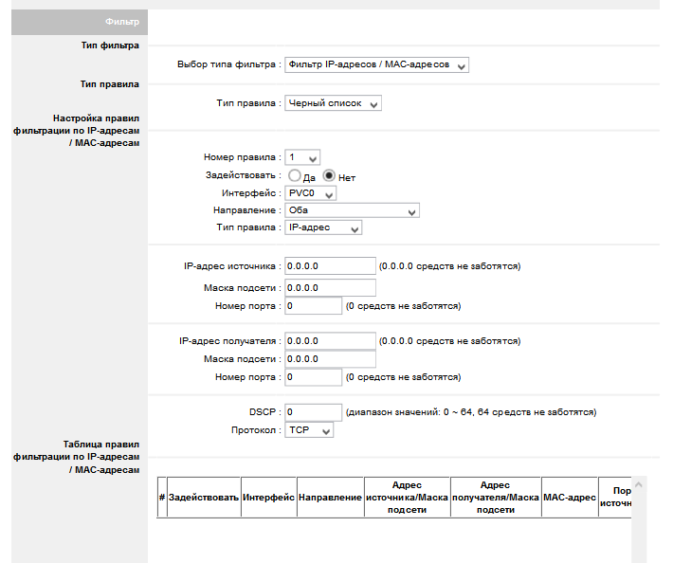Click the 'Задействовать' table column header
This screenshot has width=673, height=563.
(204, 498)
